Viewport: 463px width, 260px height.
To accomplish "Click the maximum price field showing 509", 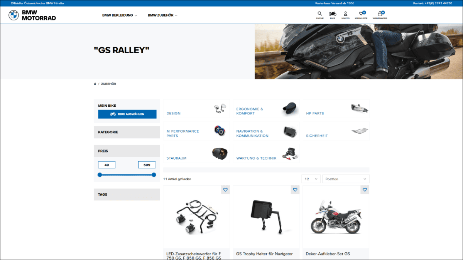I will [x=147, y=165].
